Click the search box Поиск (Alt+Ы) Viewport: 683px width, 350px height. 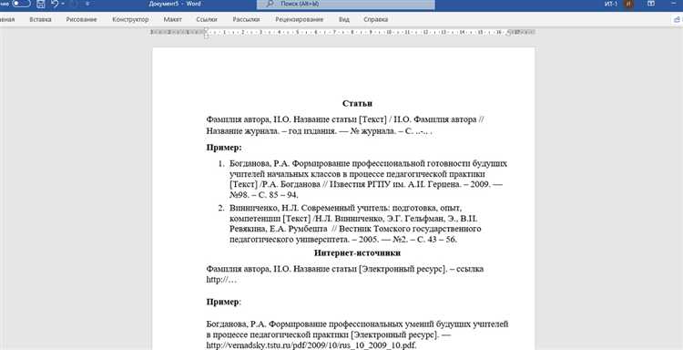coord(346,4)
